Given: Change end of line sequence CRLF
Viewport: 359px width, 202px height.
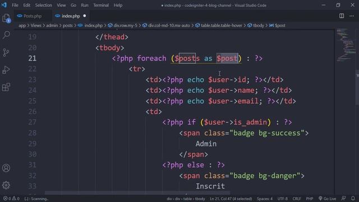Looking at the screenshot, I should [x=297, y=199].
